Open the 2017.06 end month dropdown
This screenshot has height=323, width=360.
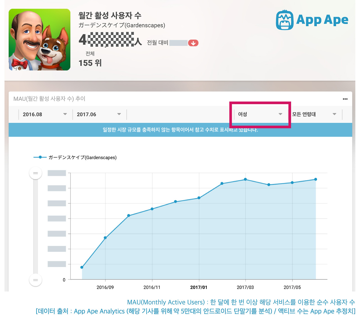(x=99, y=114)
